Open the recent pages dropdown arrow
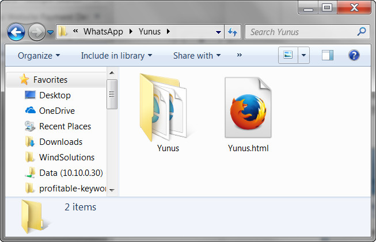The width and height of the screenshot is (376, 242). pos(50,32)
